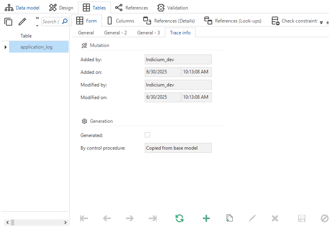Viewport: 329px width, 227px height.
Task: Click the Table column header
Action: (26, 36)
